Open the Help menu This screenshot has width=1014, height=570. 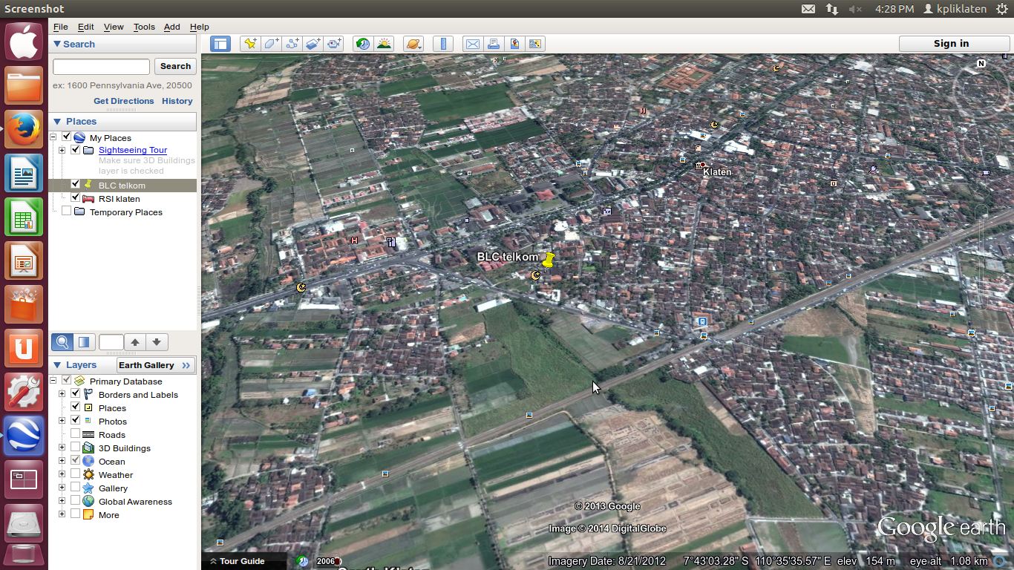click(x=200, y=27)
